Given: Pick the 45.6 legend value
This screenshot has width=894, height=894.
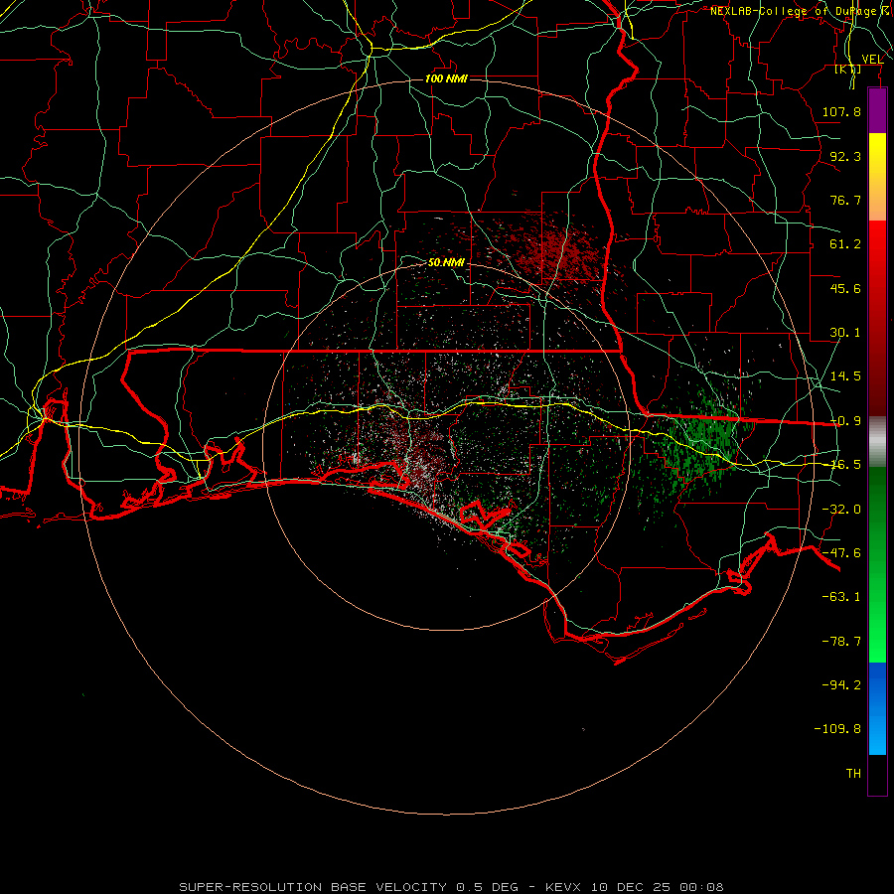Looking at the screenshot, I should pyautogui.click(x=845, y=288).
